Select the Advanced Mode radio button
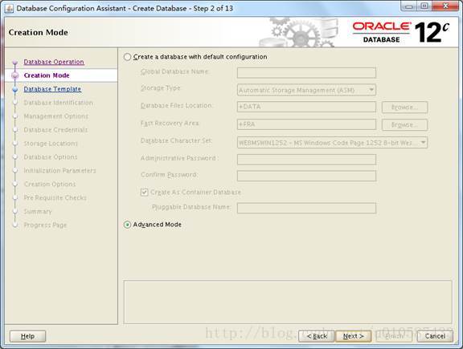463x349 pixels. [x=127, y=225]
